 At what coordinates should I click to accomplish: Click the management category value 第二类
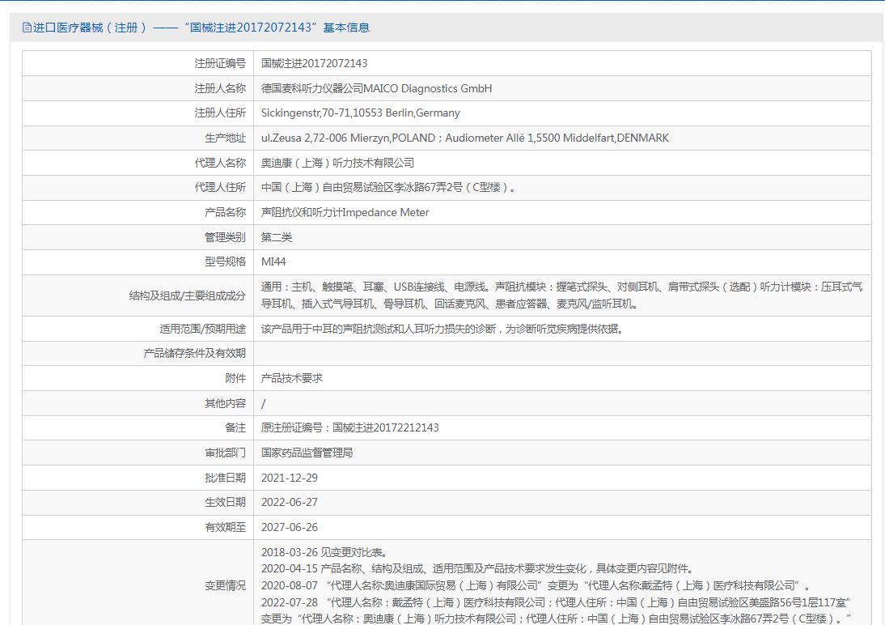[277, 237]
